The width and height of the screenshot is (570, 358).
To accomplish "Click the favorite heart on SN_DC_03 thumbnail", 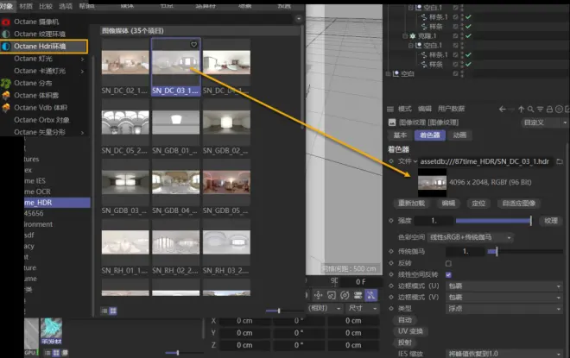I will pyautogui.click(x=193, y=44).
